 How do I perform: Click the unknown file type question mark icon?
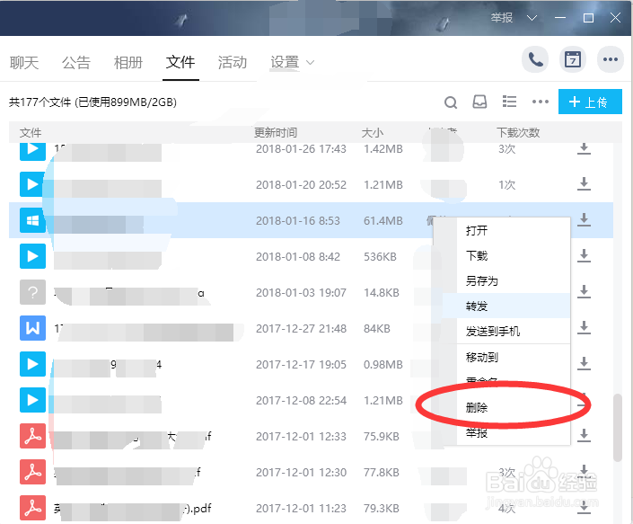coord(32,292)
